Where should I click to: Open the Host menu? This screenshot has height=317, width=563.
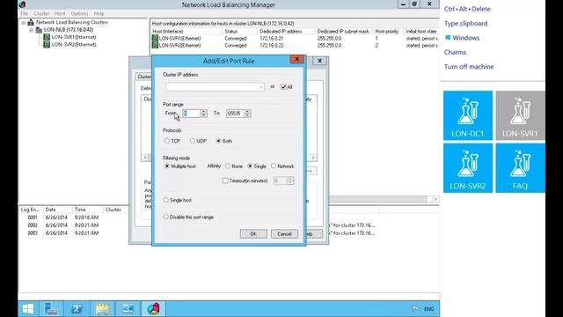tap(60, 14)
